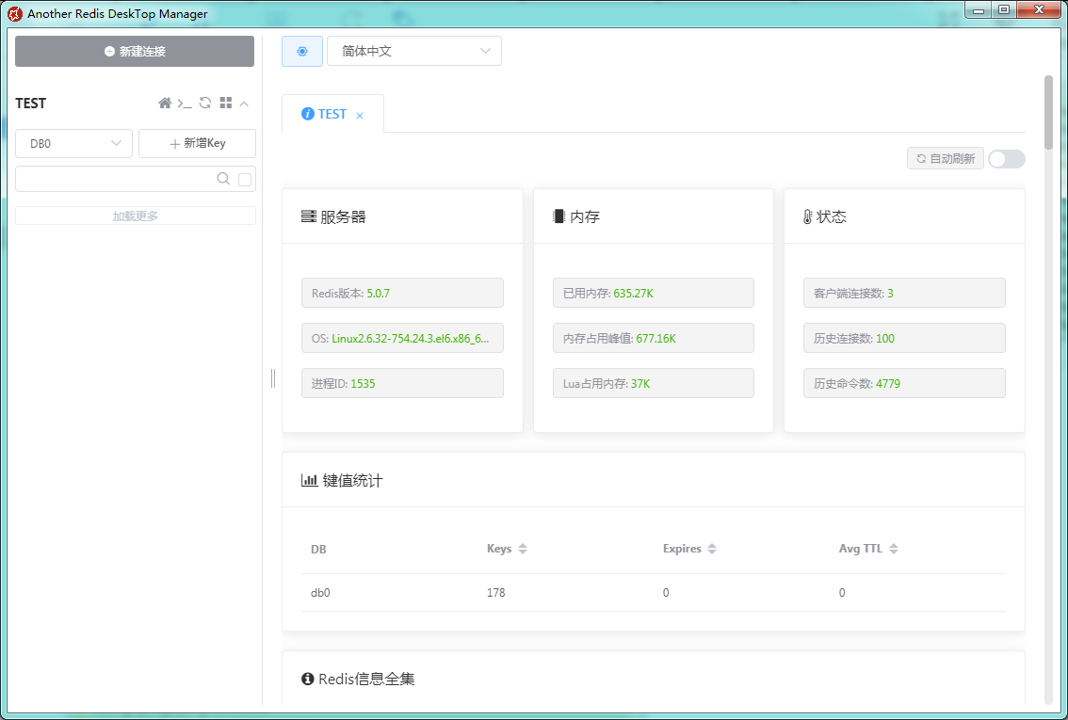The width and height of the screenshot is (1068, 720).
Task: Click 内存占用峰值: 677.16K field
Action: click(654, 338)
